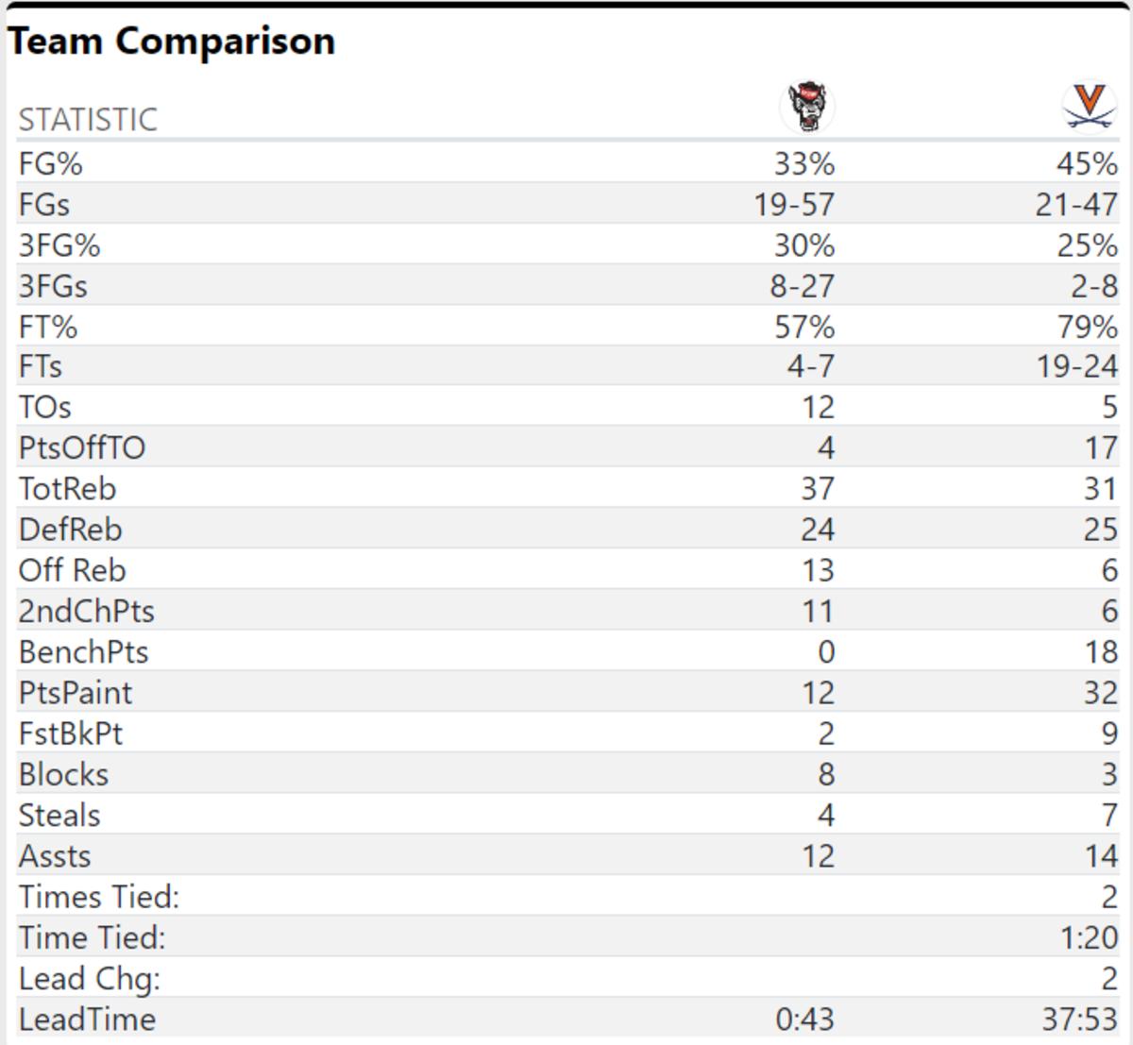Click the FG% row label

click(x=51, y=164)
